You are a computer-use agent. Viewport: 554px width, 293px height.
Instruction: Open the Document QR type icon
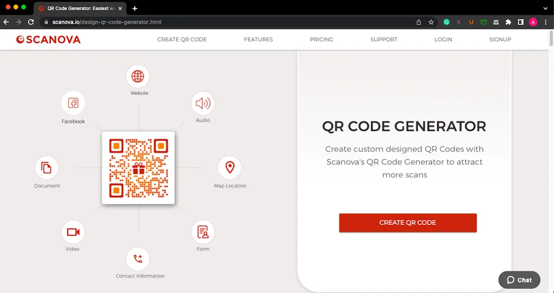(47, 168)
